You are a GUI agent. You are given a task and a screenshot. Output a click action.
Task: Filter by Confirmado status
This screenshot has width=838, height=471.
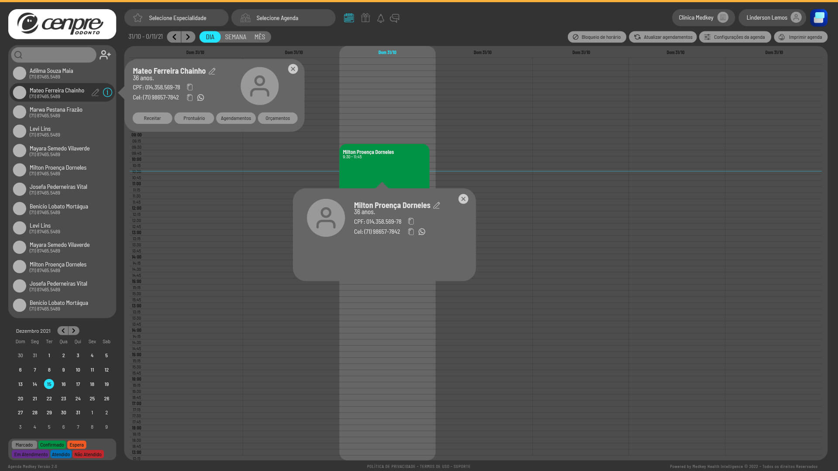point(52,445)
